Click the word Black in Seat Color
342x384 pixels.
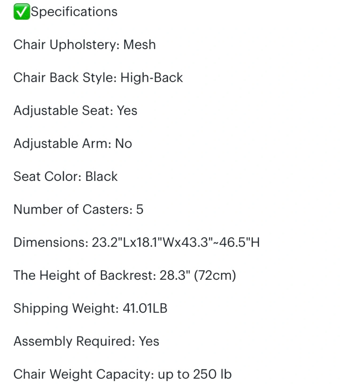point(101,177)
